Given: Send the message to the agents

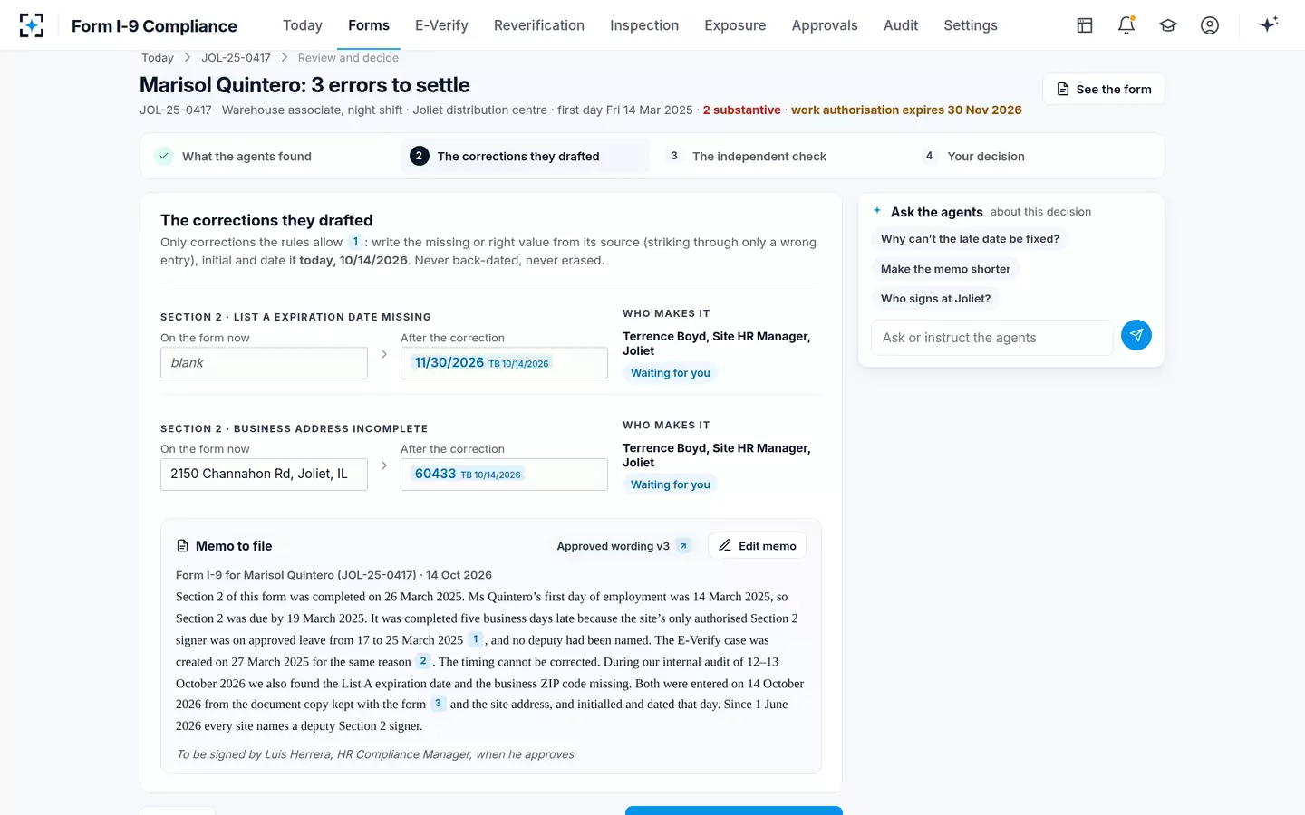Looking at the screenshot, I should coord(1136,335).
